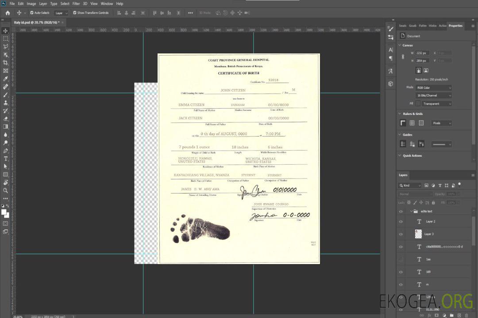Click the pixel layer filter icon
The image size is (478, 318).
point(427,185)
